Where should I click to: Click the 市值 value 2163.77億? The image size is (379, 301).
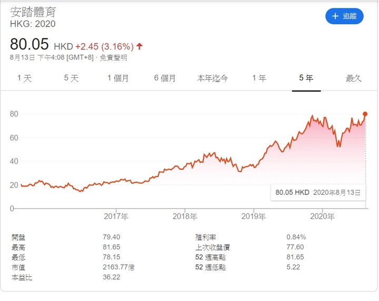(118, 267)
